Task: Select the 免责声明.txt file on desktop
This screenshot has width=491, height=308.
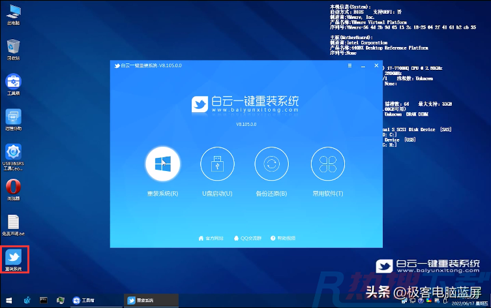Action: (x=14, y=225)
